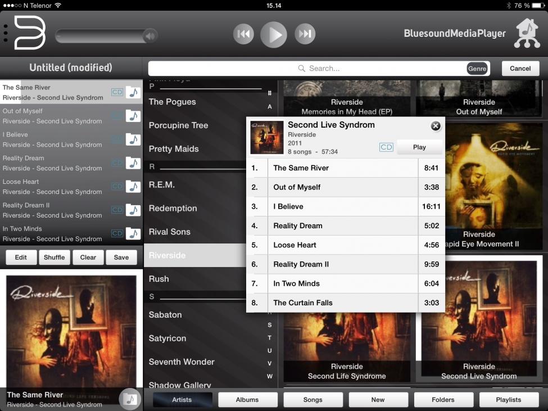The width and height of the screenshot is (548, 411).
Task: Open the player rooms home icon
Action: [x=527, y=33]
